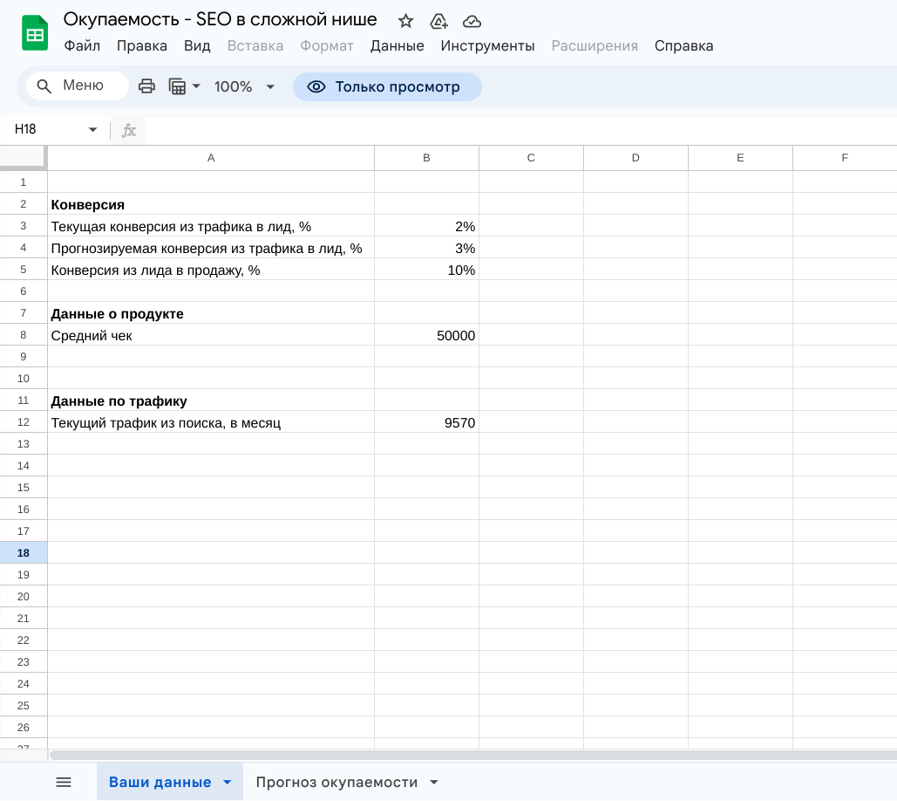Open the all sheets list icon
Image resolution: width=897 pixels, height=801 pixels.
64,782
